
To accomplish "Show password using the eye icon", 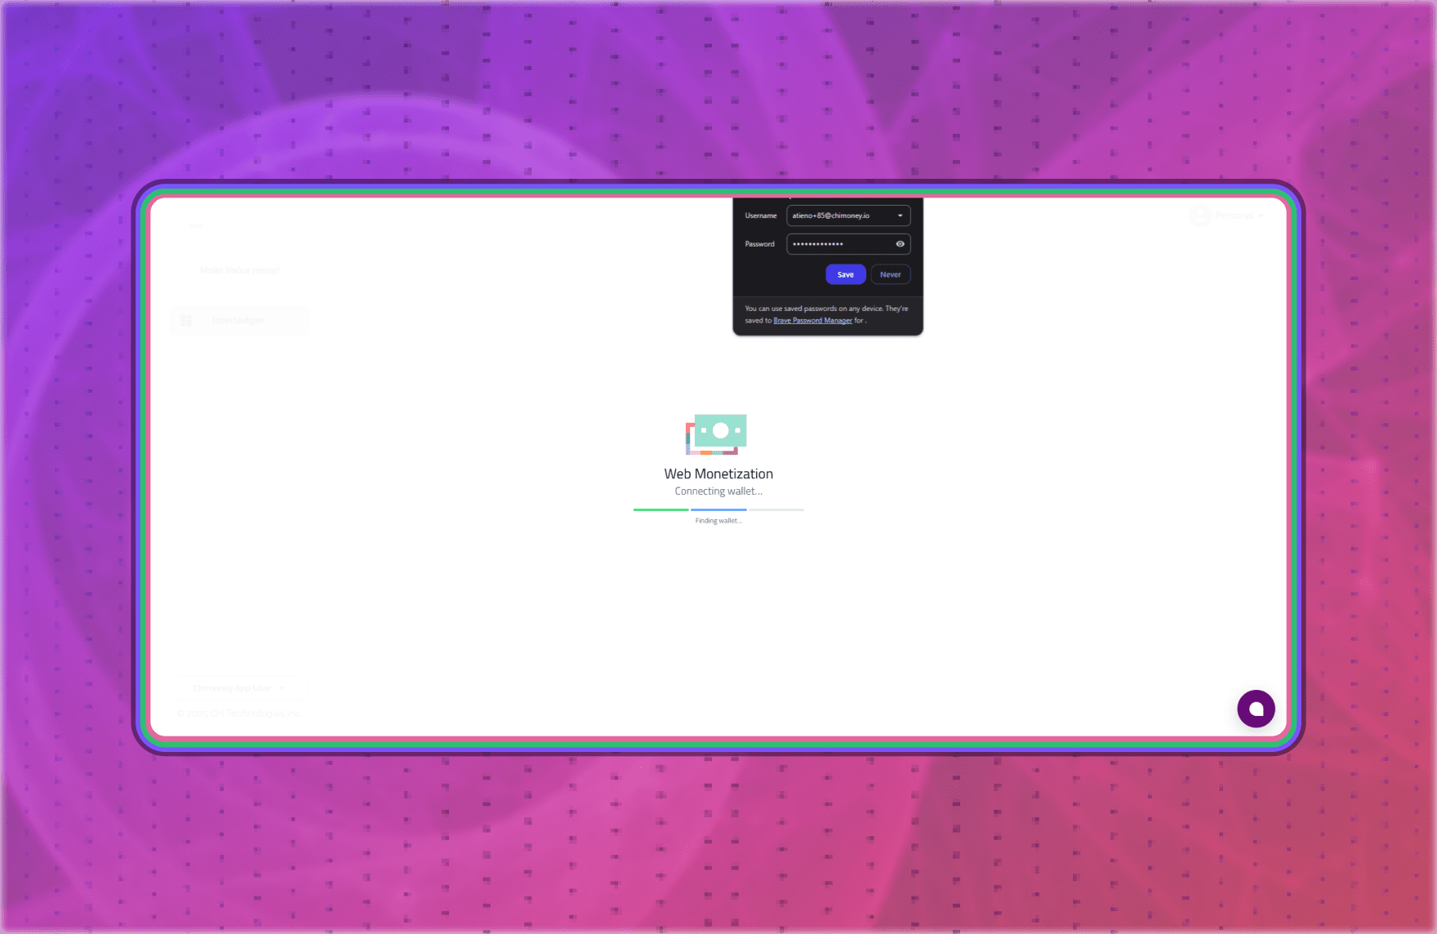I will 900,244.
